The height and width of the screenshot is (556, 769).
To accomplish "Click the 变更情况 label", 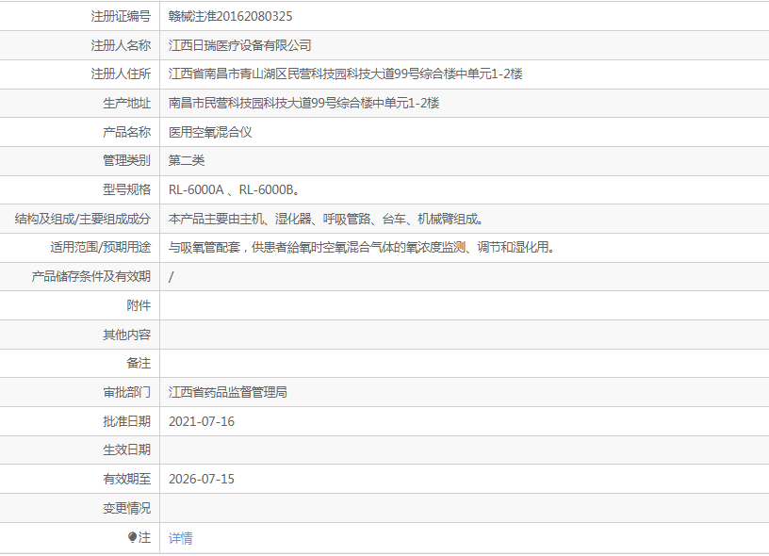I will (x=126, y=509).
